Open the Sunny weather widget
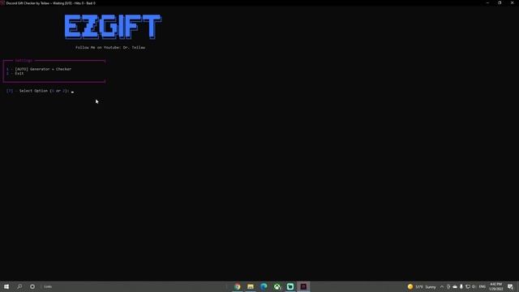The height and width of the screenshot is (292, 519). [422, 286]
